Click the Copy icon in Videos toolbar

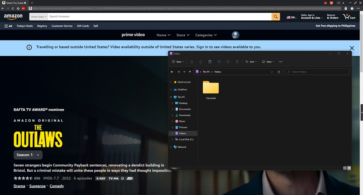point(201,62)
